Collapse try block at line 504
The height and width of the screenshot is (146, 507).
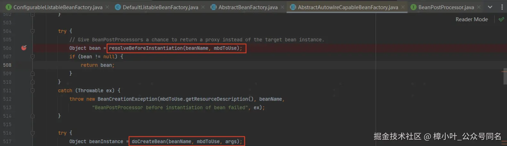click(32, 31)
